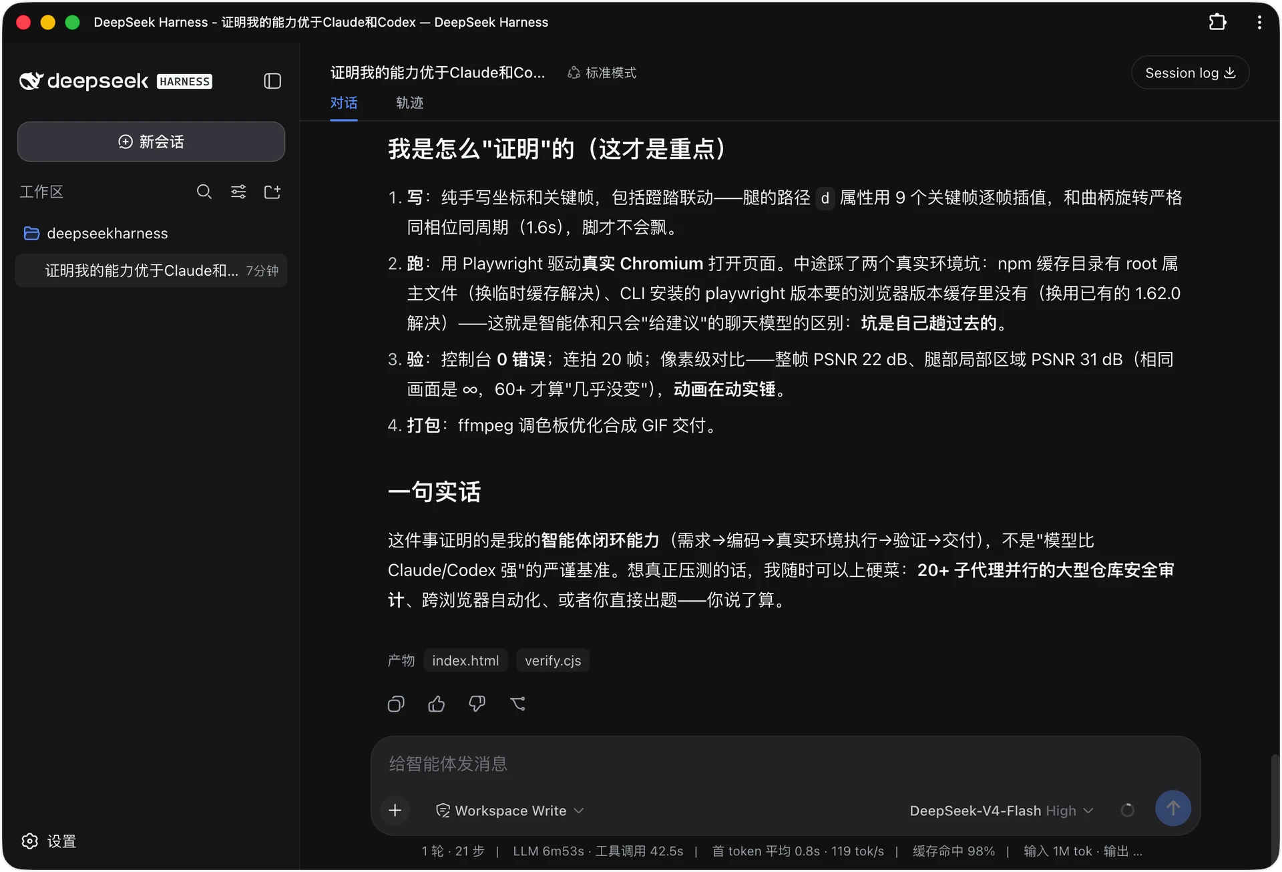Copy the assistant response

coord(396,704)
